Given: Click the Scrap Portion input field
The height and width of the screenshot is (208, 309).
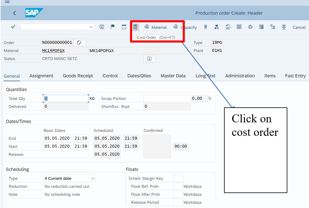Looking at the screenshot, I should [165, 99].
